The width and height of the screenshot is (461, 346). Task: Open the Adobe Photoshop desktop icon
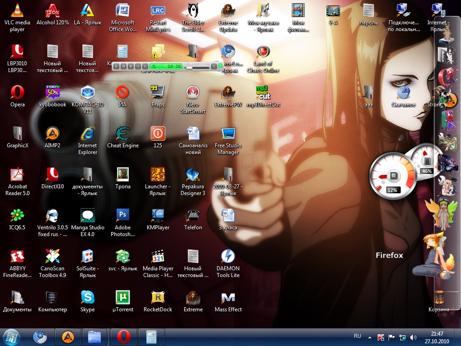click(122, 214)
